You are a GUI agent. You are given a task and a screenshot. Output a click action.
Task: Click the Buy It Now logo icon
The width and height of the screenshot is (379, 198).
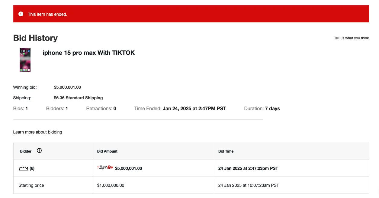coord(105,167)
